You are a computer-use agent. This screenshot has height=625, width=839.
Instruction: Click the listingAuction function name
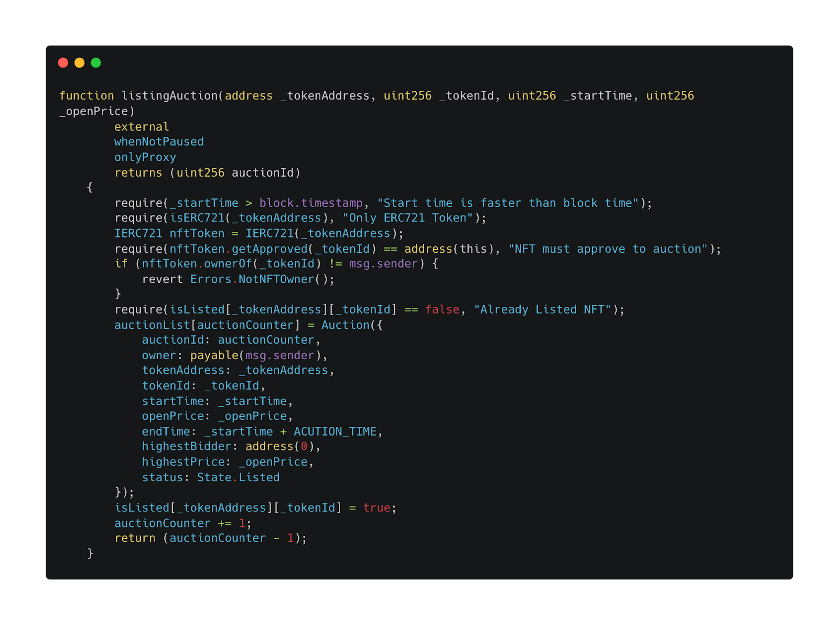coord(169,96)
